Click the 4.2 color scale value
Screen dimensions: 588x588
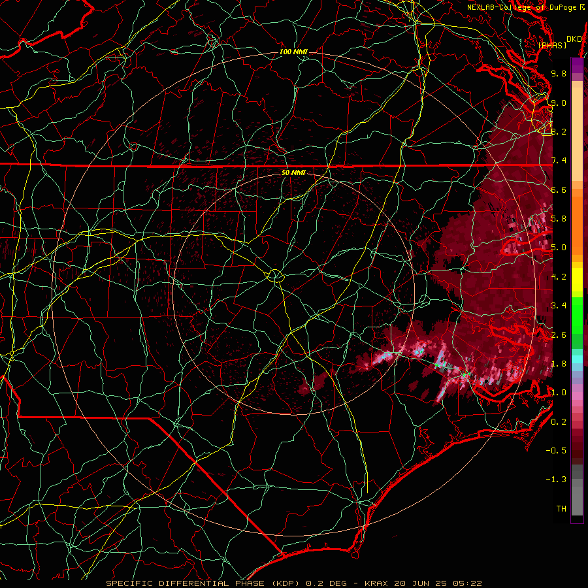tap(559, 277)
